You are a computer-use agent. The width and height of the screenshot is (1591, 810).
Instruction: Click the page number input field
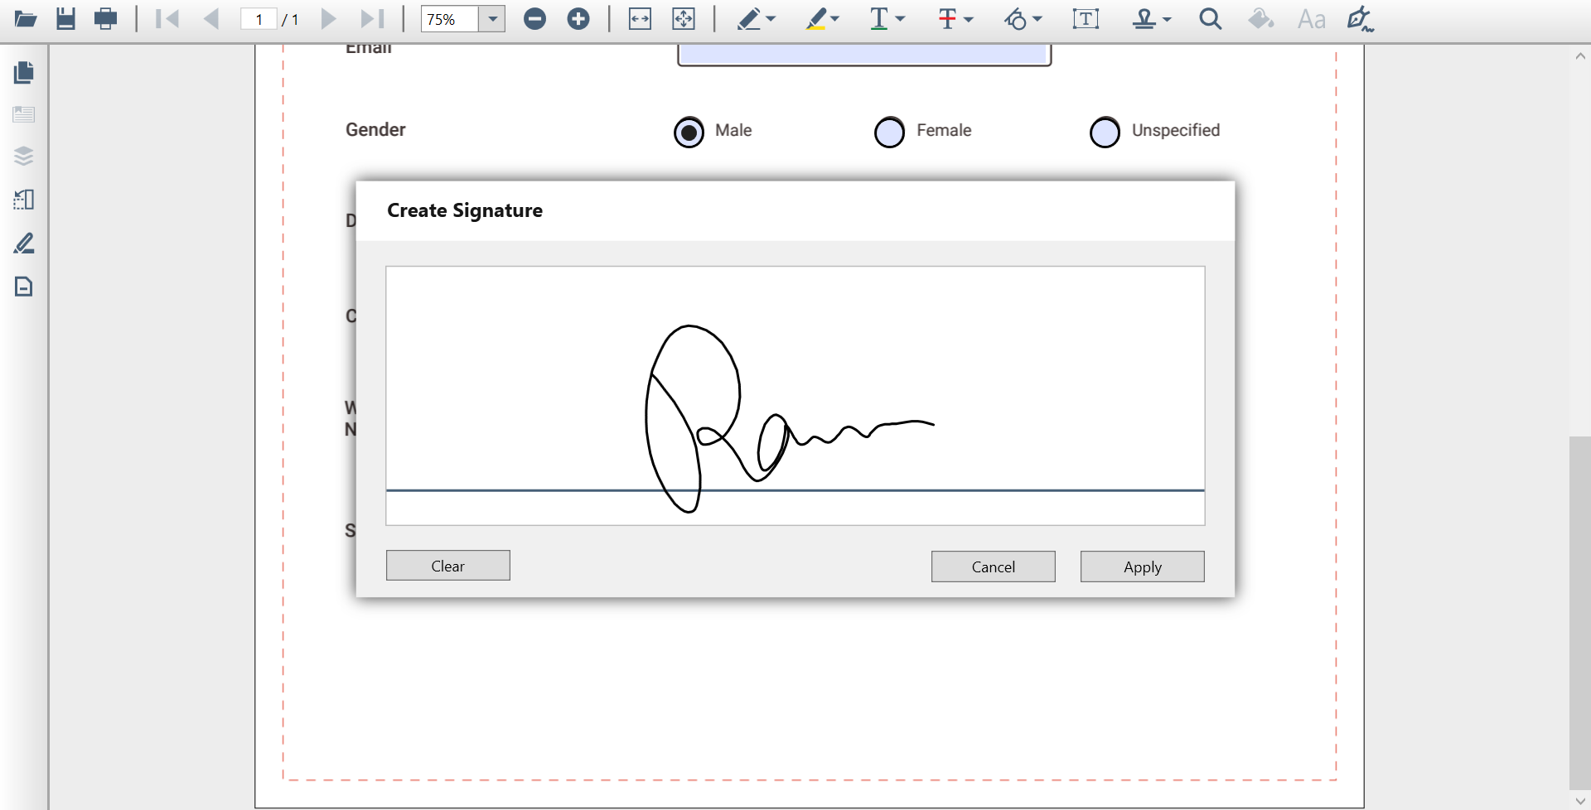click(259, 19)
